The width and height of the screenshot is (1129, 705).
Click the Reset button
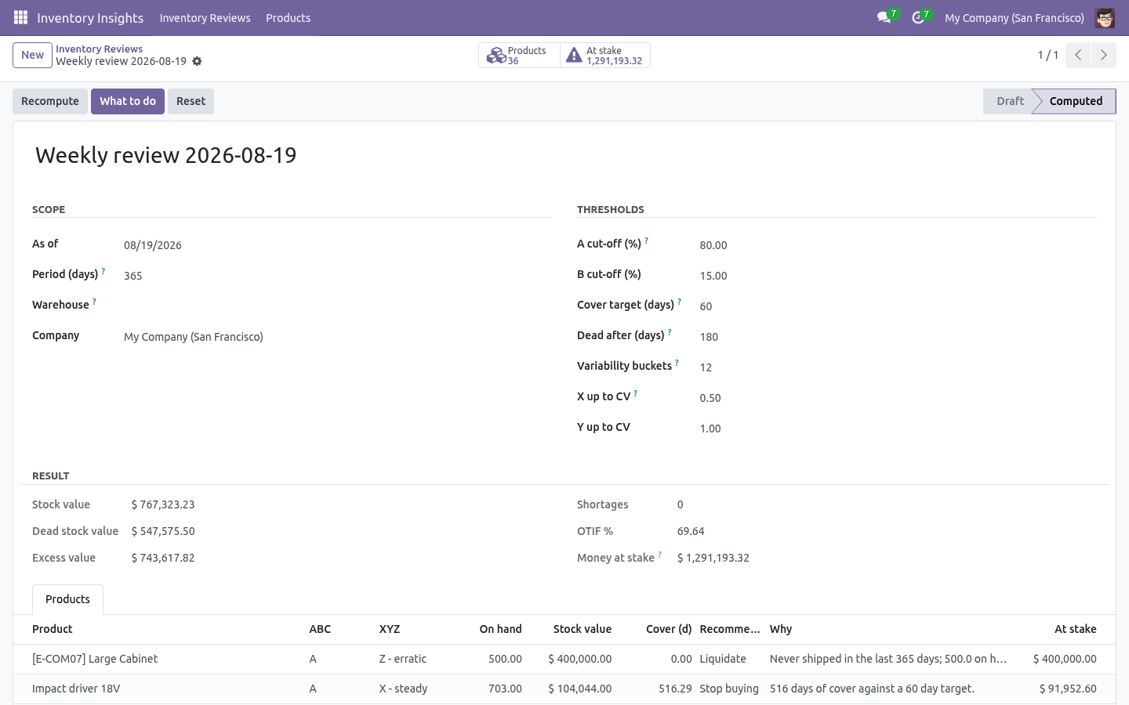coord(191,101)
